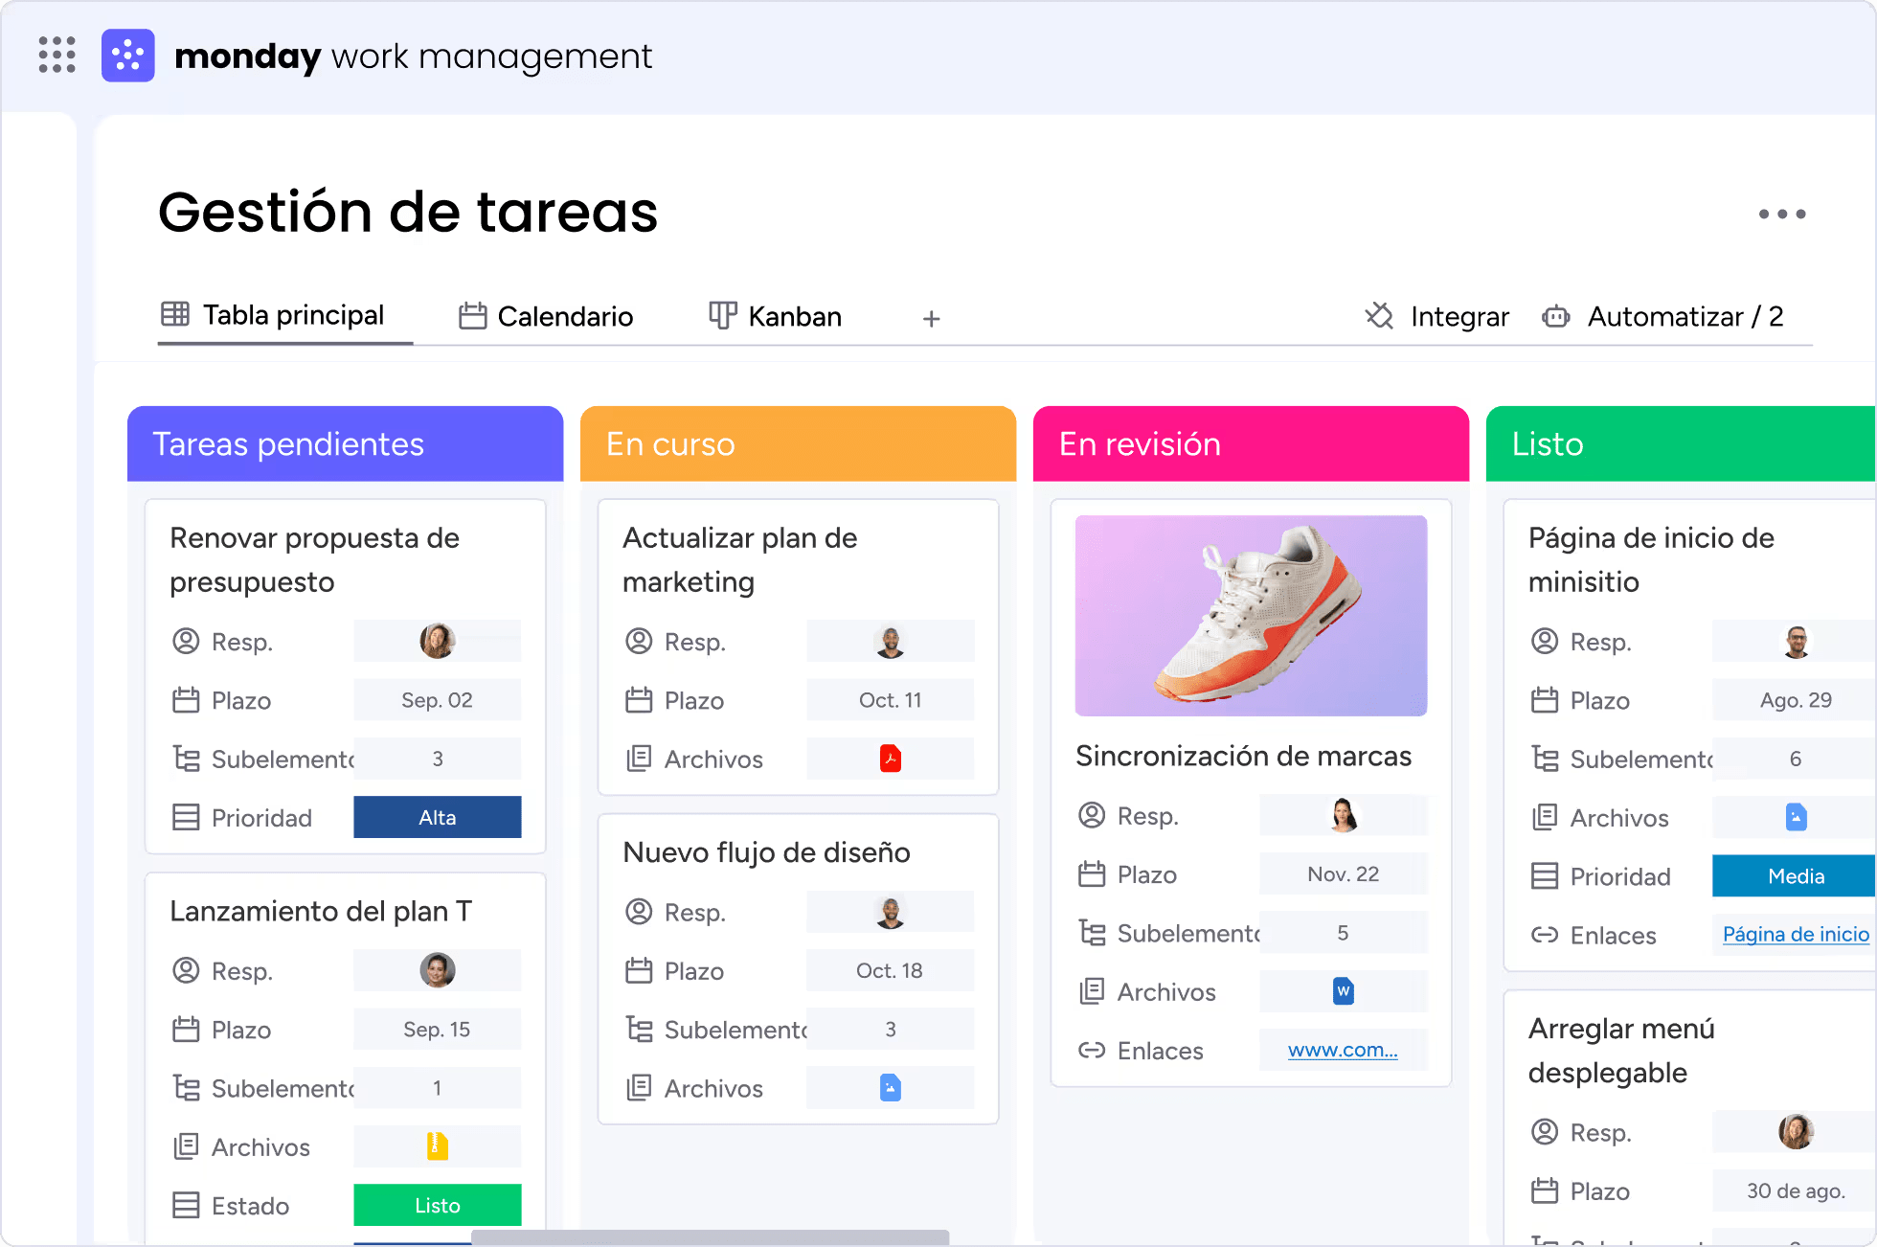Screen dimensions: 1877x1247
Task: Click the Calendario calendar icon
Action: pyautogui.click(x=472, y=315)
